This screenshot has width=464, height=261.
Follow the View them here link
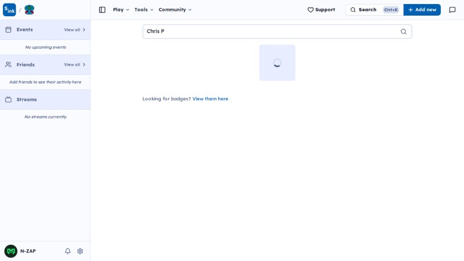pyautogui.click(x=210, y=99)
